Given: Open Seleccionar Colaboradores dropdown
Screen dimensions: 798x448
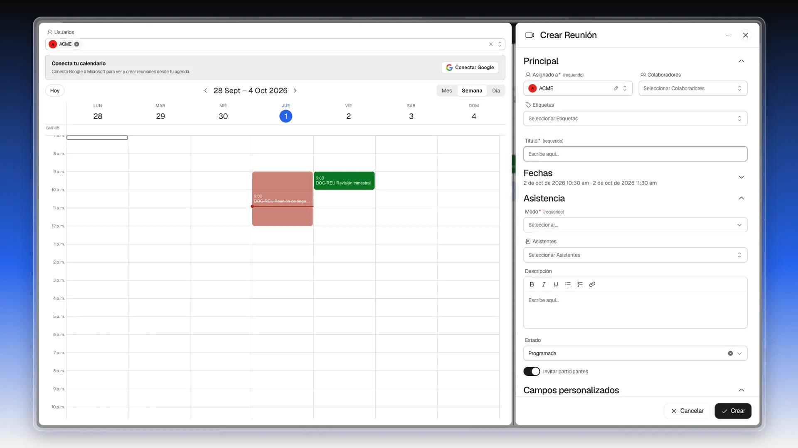Looking at the screenshot, I should (x=693, y=88).
